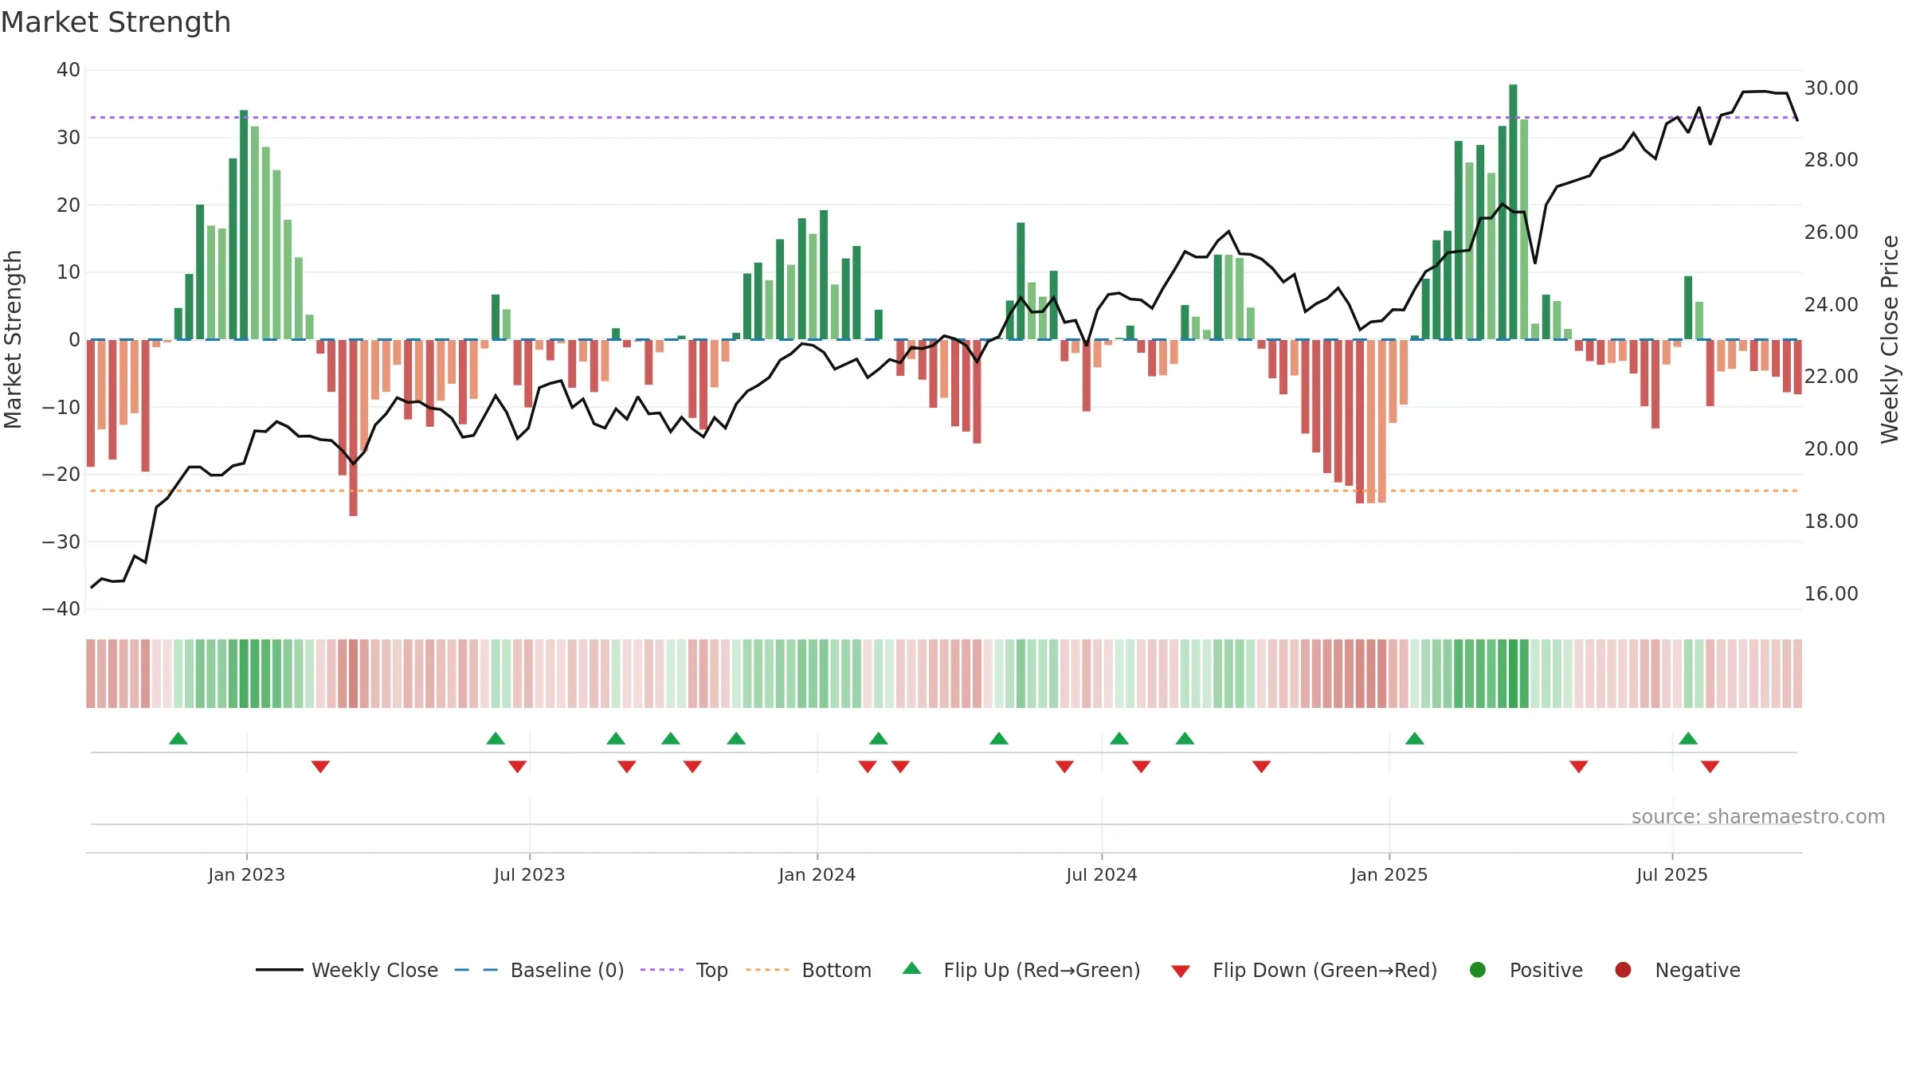Click the source: sharemaestro.com credit text
The height and width of the screenshot is (1075, 1912).
coord(1758,817)
